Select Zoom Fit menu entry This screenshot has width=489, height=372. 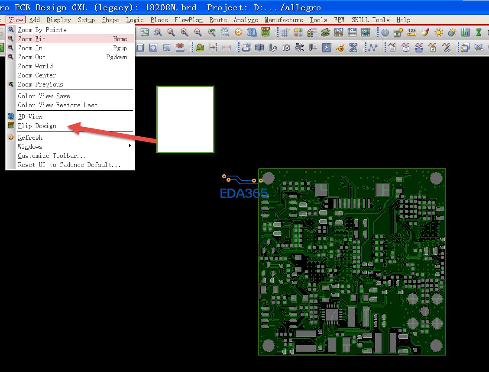point(32,39)
